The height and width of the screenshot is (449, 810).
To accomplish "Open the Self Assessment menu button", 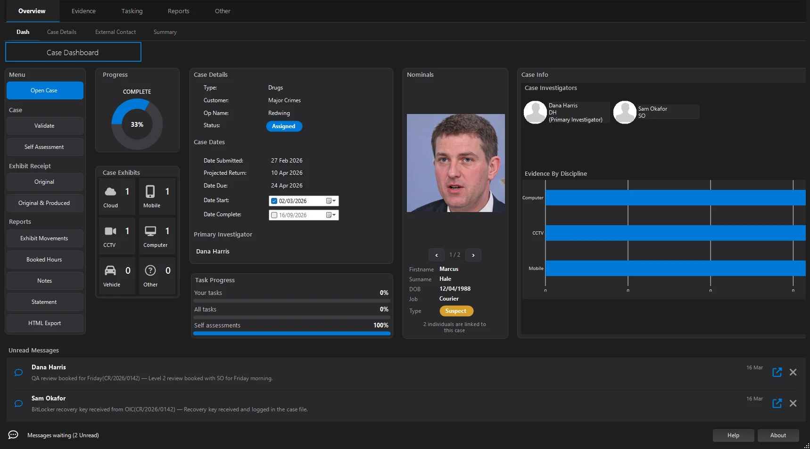I will [x=45, y=147].
